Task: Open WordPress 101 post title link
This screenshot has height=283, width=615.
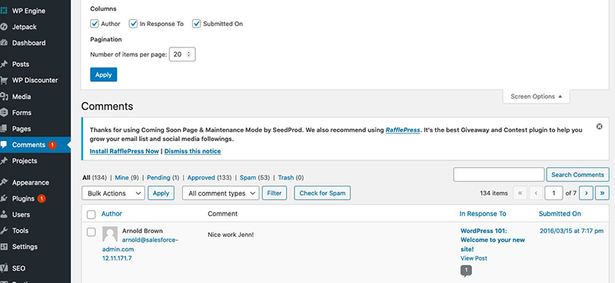Action: point(493,240)
